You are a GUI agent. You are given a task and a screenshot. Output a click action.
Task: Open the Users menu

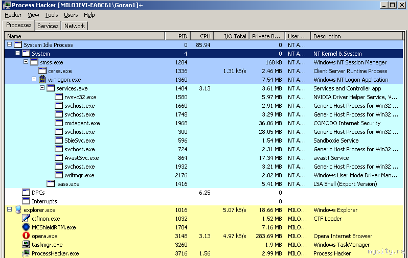[71, 15]
